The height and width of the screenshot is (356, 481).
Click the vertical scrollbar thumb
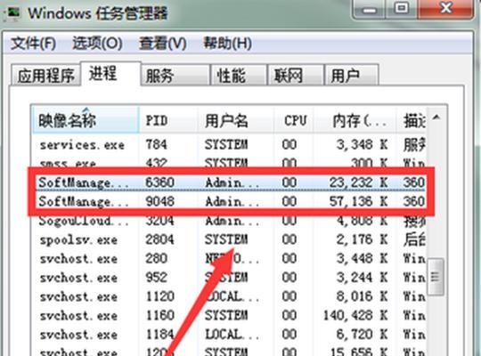point(436,277)
